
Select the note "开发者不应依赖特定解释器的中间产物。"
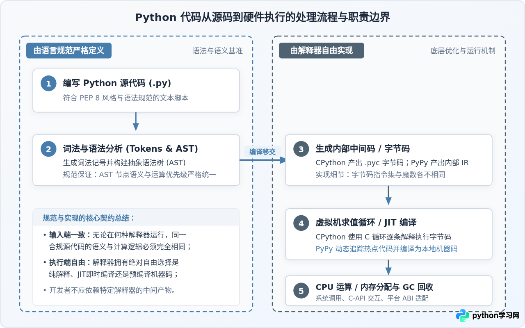point(113,290)
